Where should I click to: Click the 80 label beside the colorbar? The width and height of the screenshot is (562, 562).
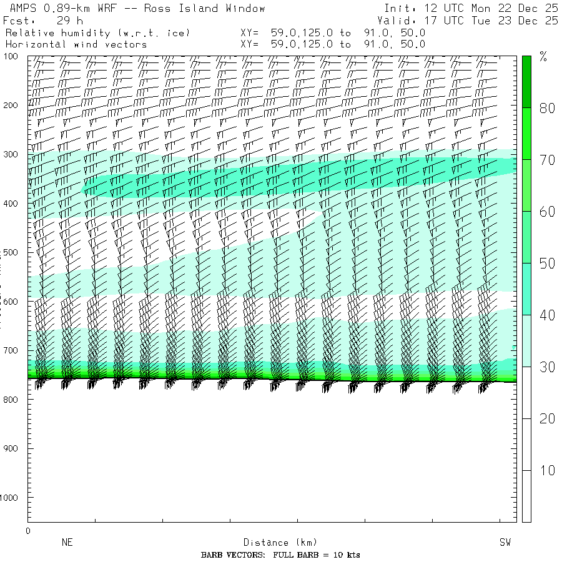547,108
